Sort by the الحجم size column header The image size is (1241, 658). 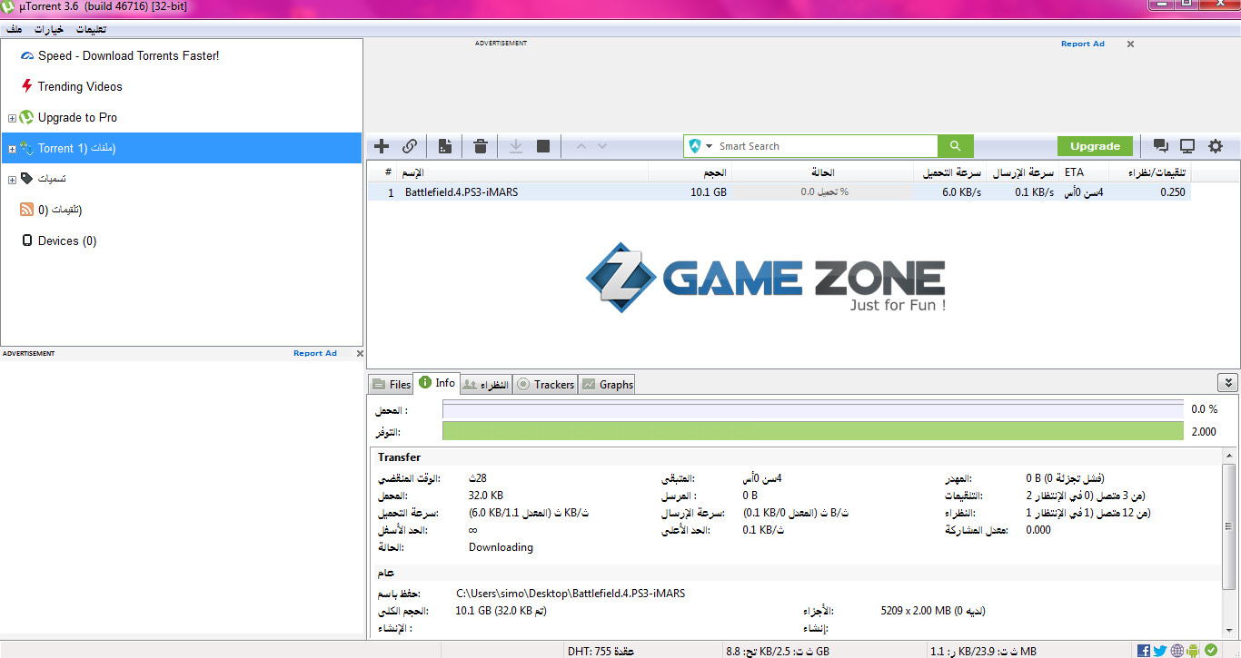690,172
